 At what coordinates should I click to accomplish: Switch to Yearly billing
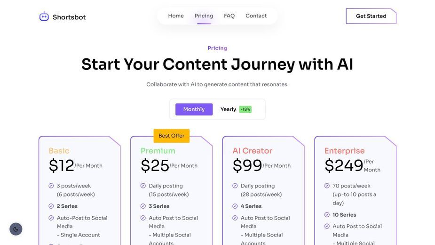(228, 109)
